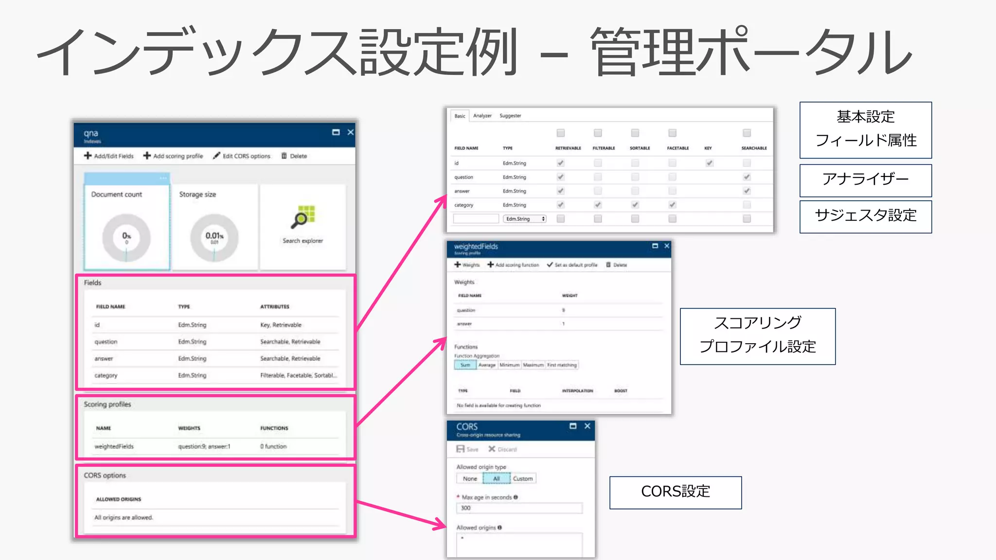Click 'All origins are allowed.' row

[216, 517]
